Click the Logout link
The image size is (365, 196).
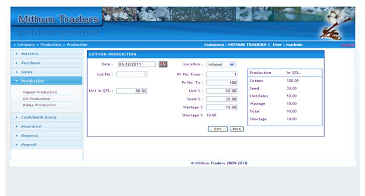tap(348, 45)
